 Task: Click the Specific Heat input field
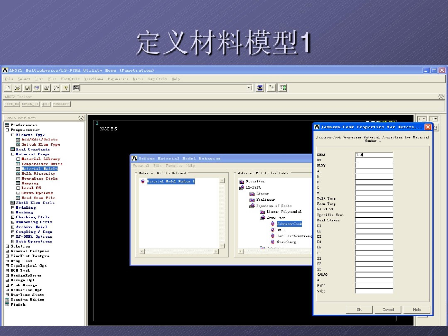[374, 215]
